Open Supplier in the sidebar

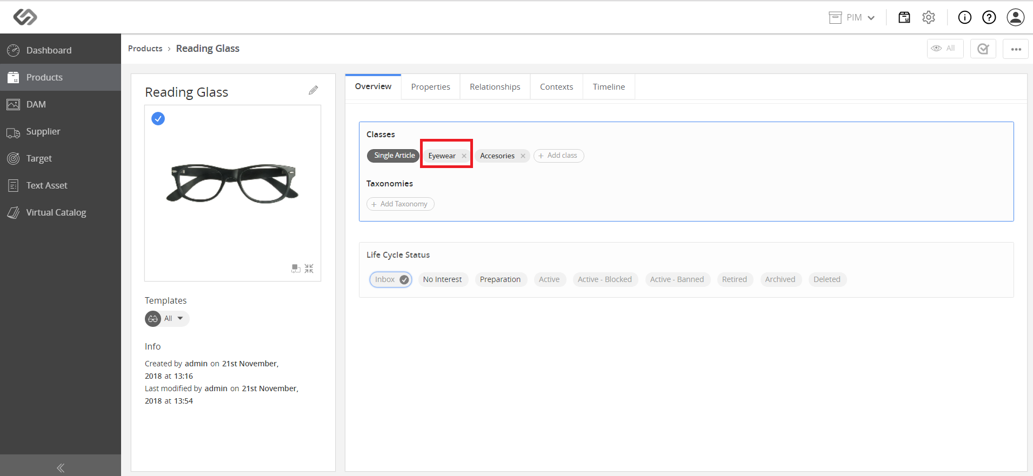(61, 131)
